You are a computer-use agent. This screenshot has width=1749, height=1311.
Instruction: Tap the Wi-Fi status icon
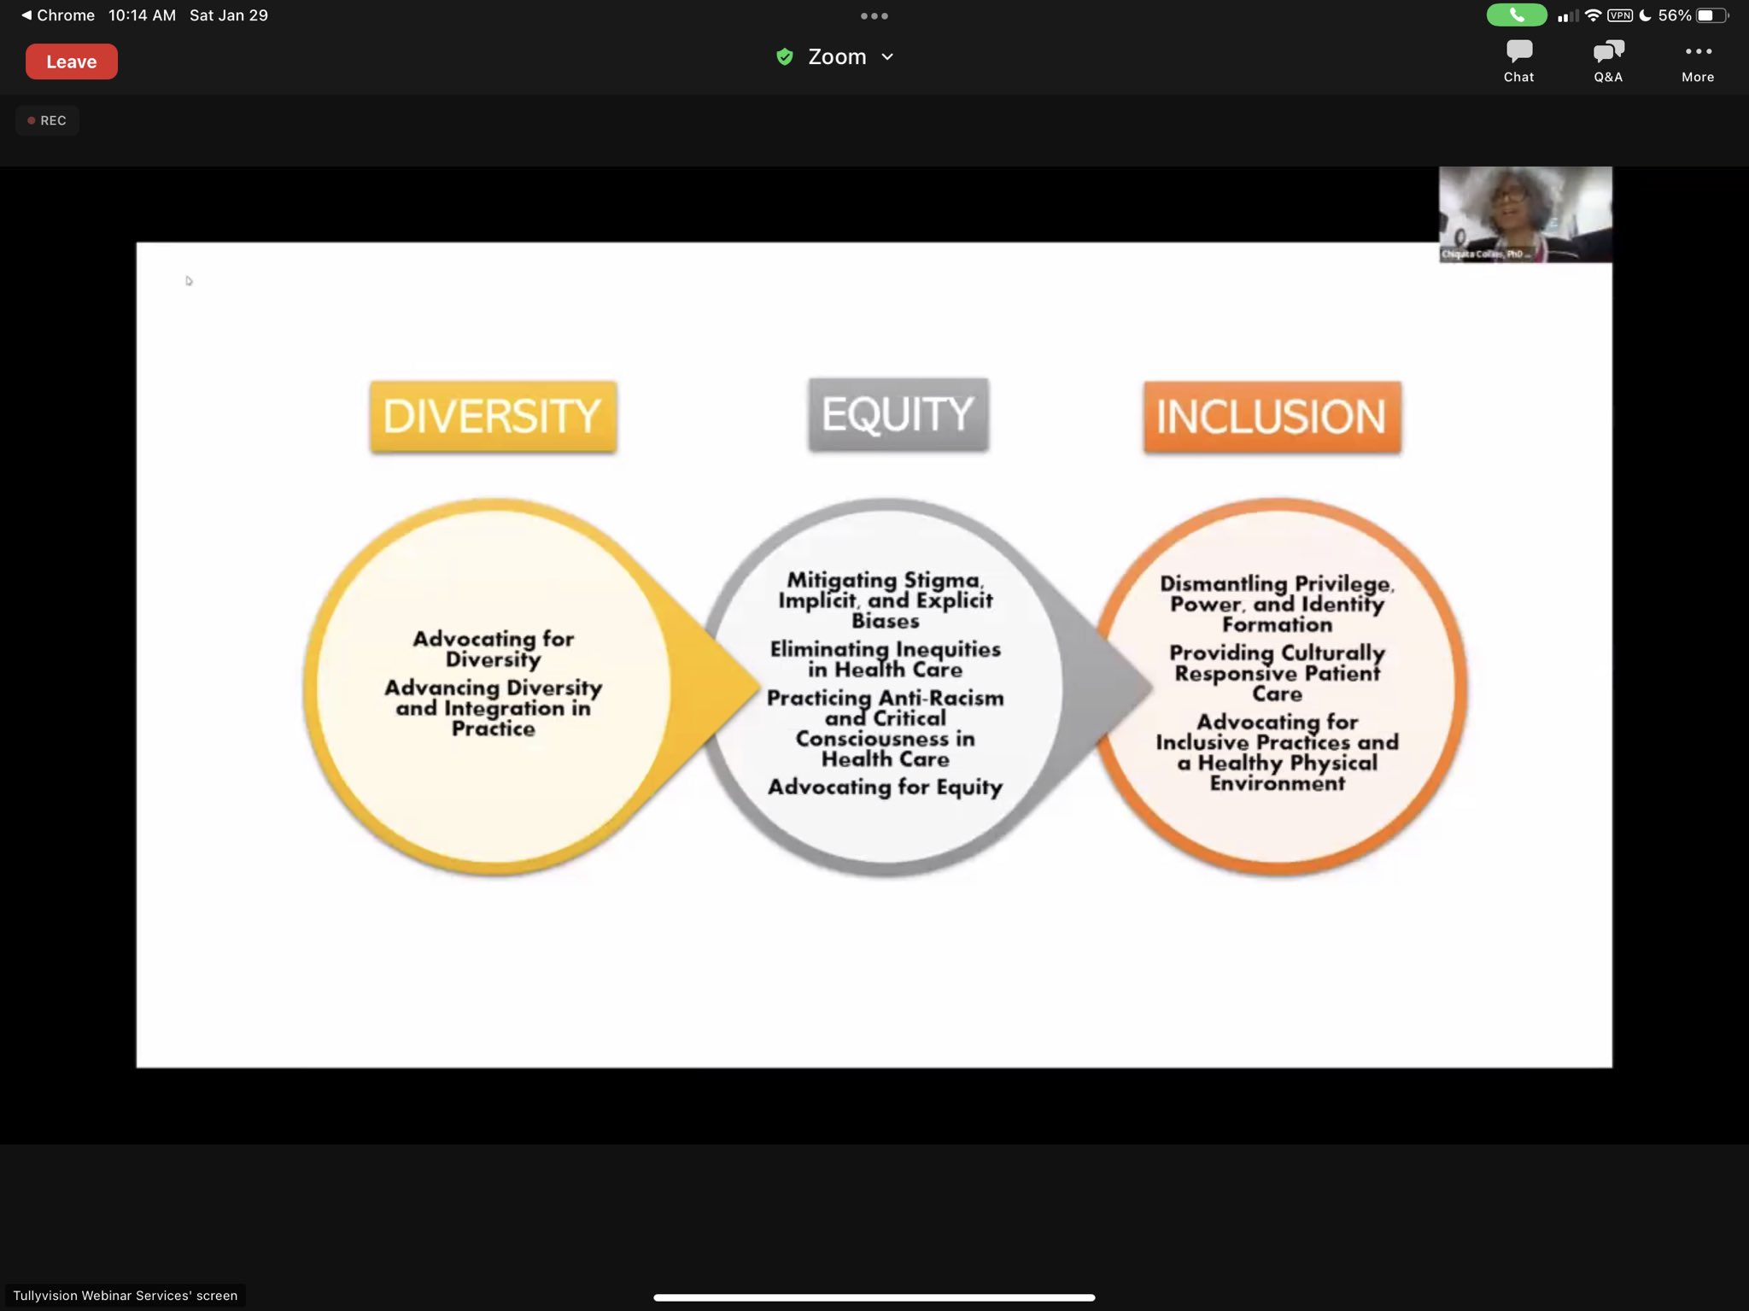coord(1593,15)
